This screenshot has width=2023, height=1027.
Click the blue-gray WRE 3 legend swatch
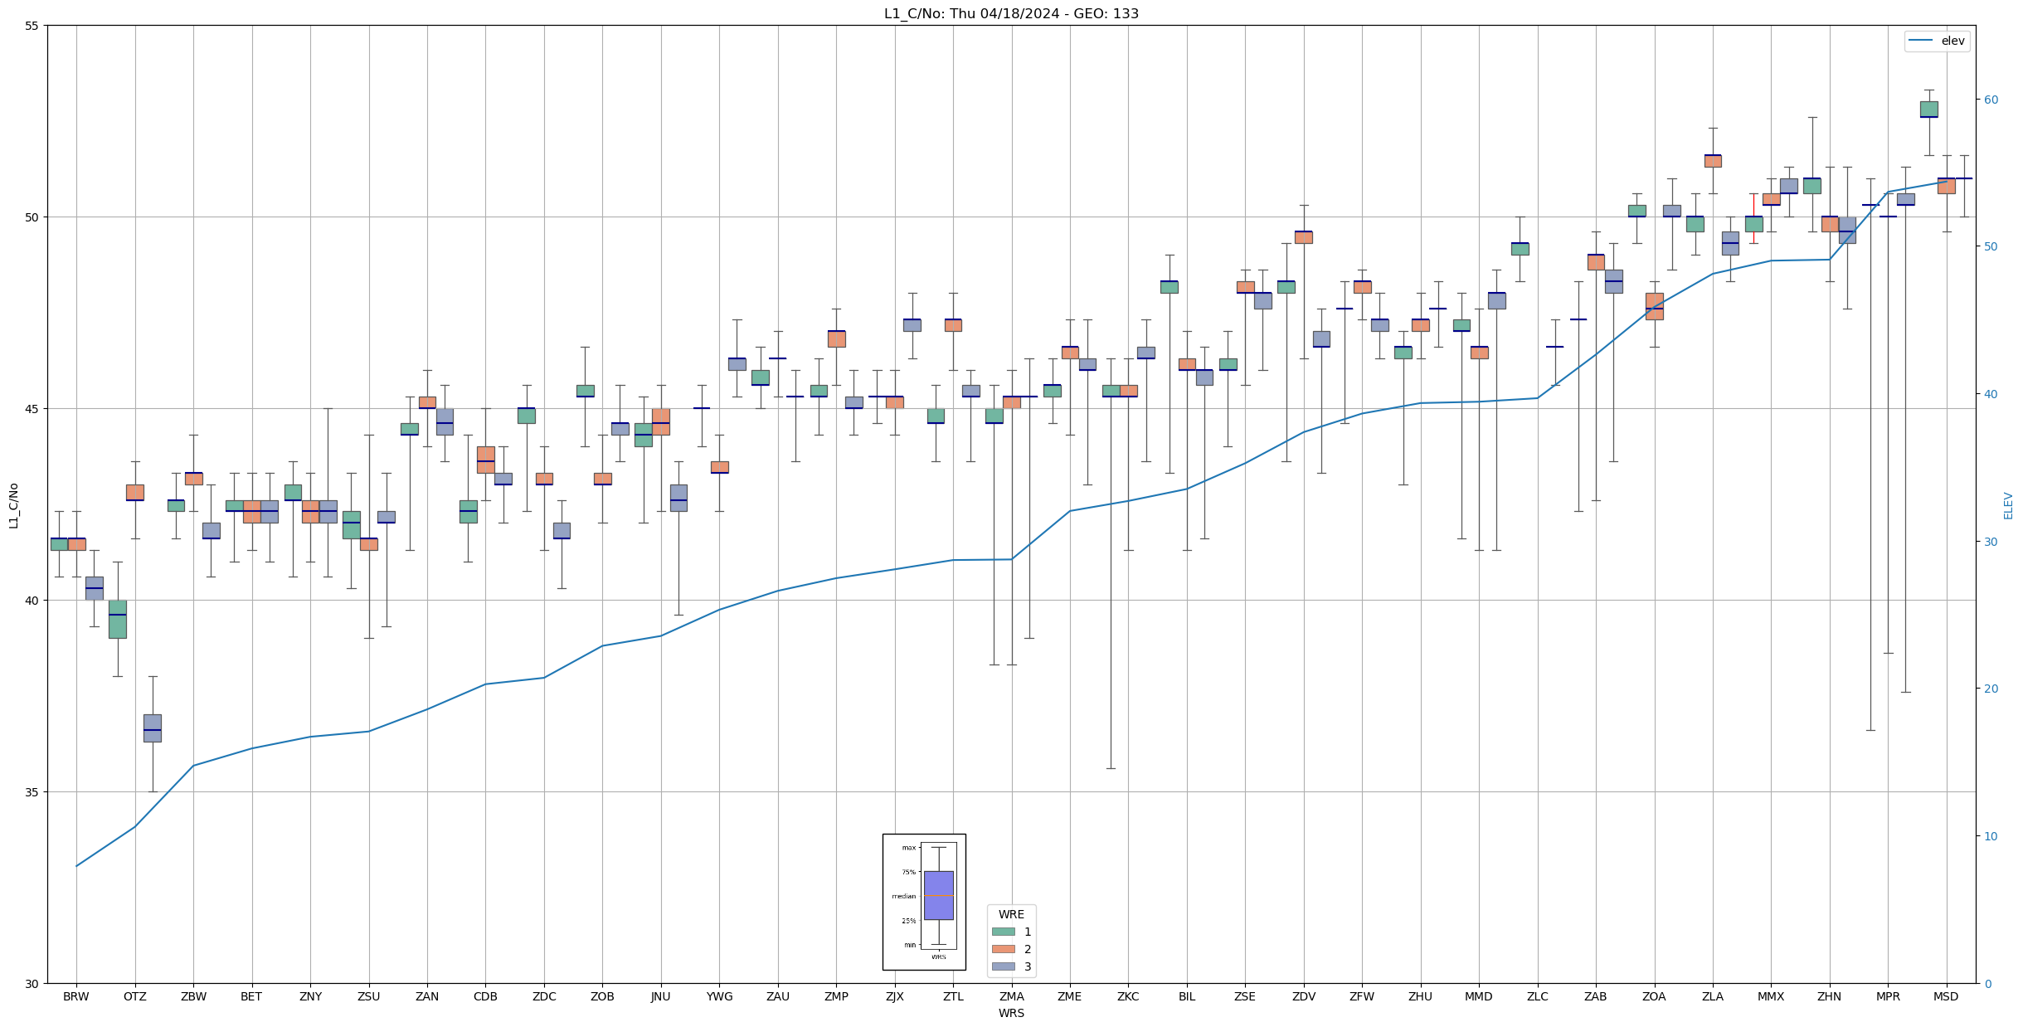(1003, 966)
